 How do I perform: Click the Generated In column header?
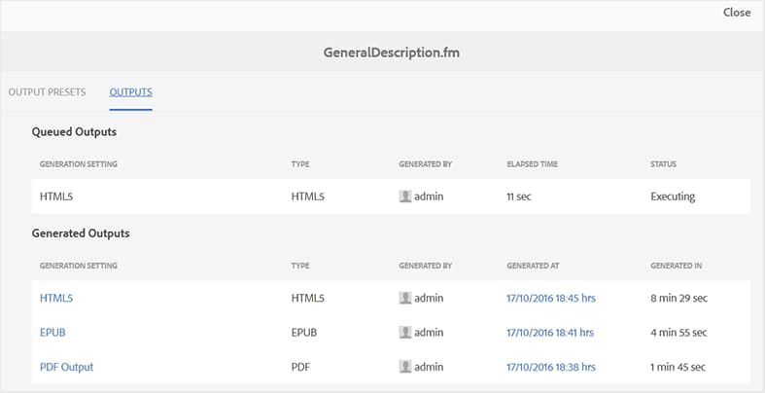[x=676, y=266]
